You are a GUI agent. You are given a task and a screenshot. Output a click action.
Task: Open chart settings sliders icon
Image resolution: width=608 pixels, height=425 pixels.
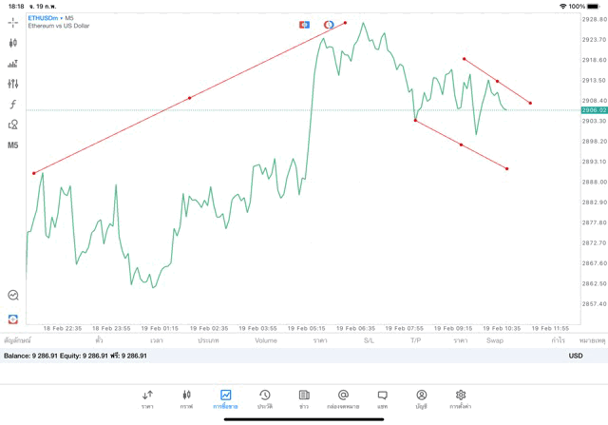pyautogui.click(x=13, y=84)
